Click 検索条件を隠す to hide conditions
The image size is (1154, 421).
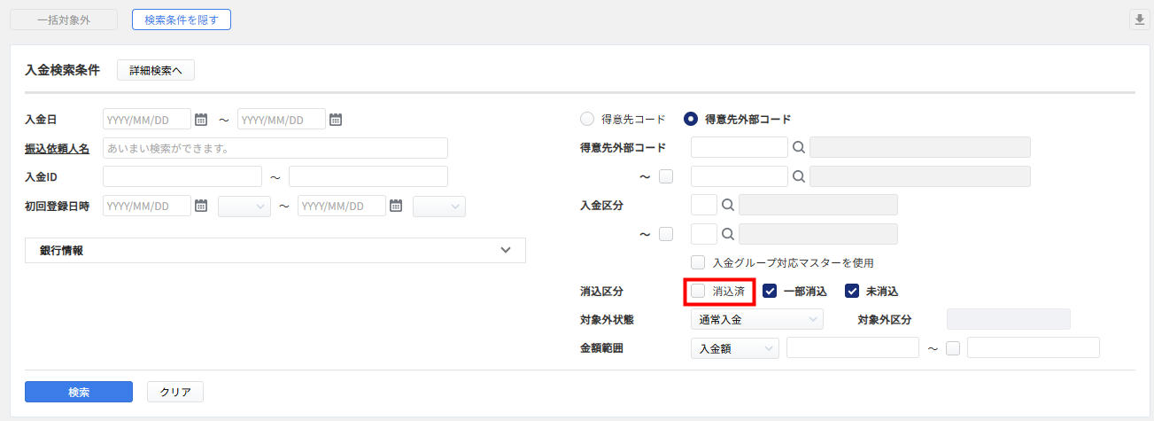click(x=182, y=19)
